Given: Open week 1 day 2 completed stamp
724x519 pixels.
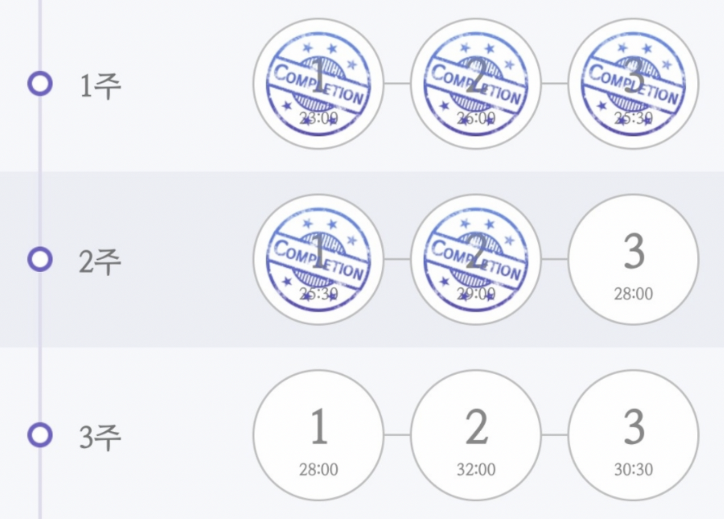Looking at the screenshot, I should (476, 84).
